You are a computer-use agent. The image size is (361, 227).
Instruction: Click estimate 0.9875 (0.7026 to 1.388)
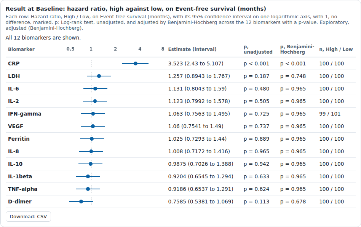pyautogui.click(x=201, y=164)
